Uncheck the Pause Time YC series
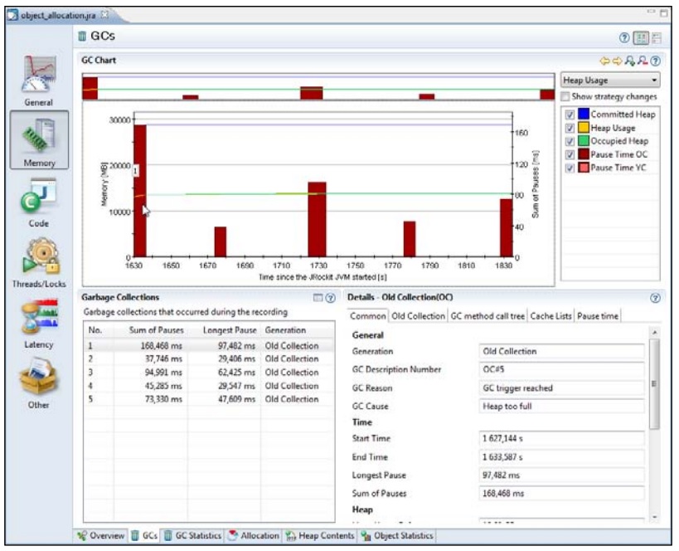 (x=570, y=168)
